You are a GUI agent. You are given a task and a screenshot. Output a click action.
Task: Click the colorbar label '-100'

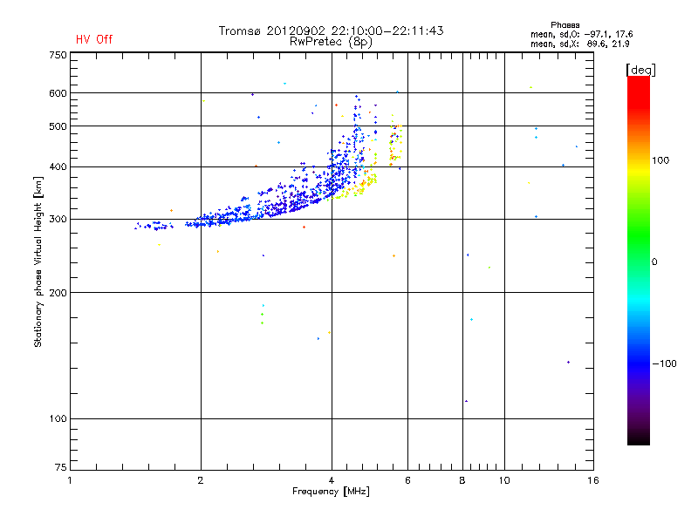pos(664,363)
